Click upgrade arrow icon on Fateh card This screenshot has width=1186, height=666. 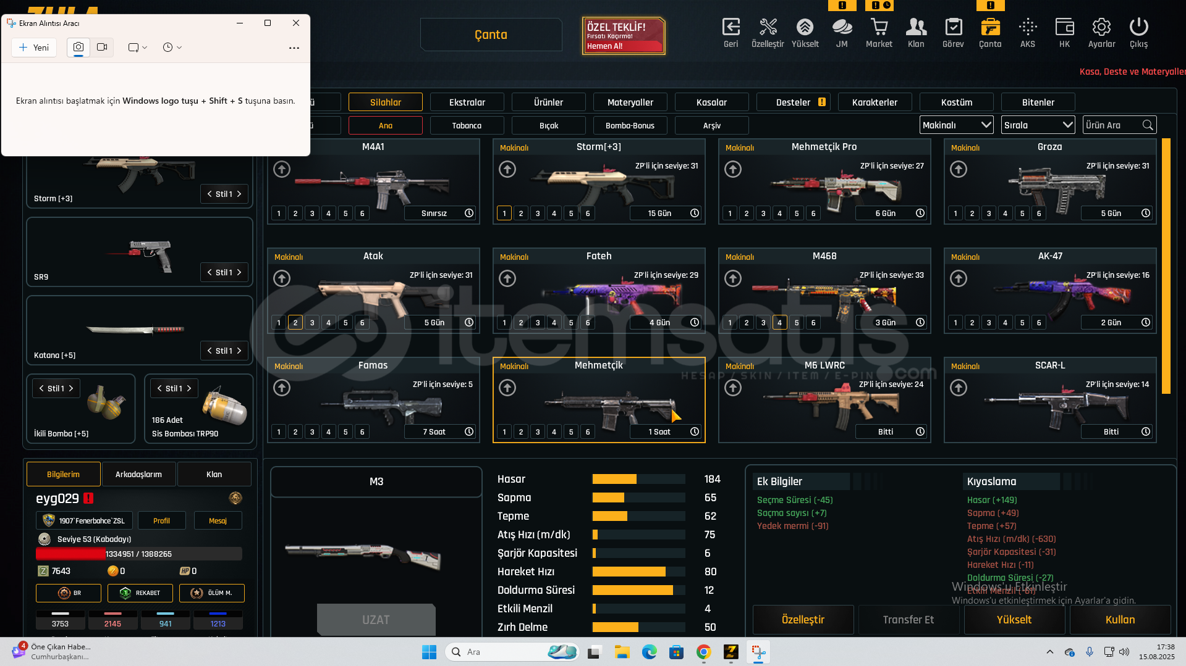click(507, 278)
